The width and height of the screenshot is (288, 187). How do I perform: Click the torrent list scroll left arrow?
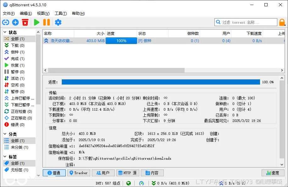coord(45,70)
